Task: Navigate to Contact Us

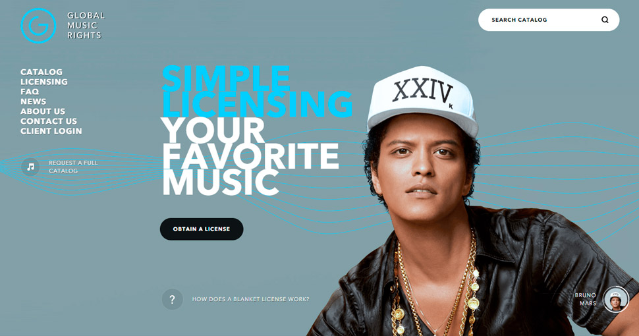Action: pyautogui.click(x=49, y=121)
